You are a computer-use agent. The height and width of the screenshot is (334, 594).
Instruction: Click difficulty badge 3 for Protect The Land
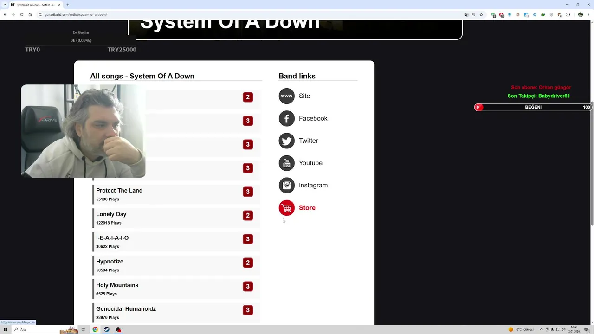click(x=248, y=192)
